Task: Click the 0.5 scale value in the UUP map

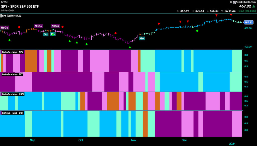Action: coord(246,123)
